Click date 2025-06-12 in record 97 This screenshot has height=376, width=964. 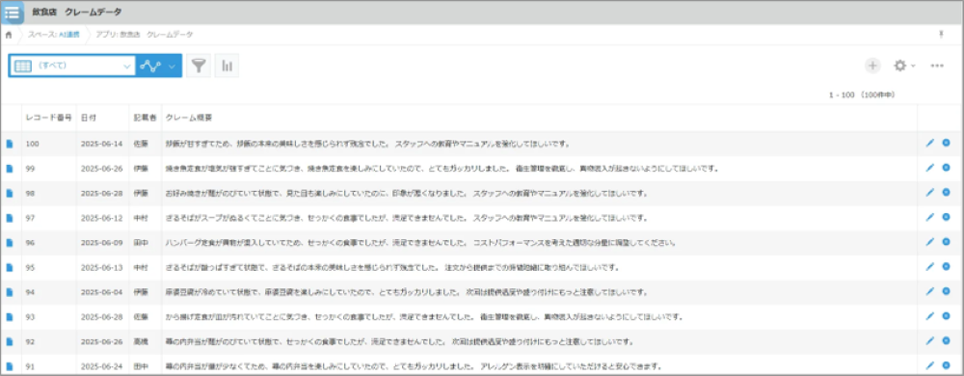click(x=101, y=218)
